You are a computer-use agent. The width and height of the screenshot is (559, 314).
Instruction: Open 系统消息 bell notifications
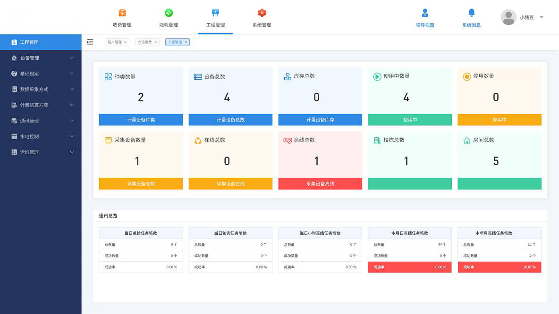[471, 18]
